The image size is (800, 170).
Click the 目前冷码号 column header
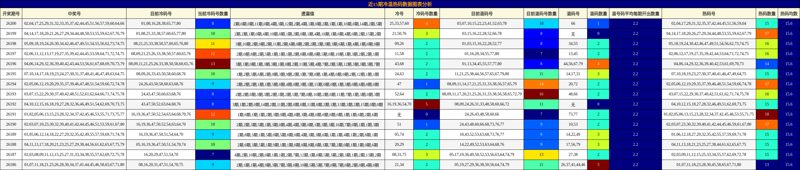[x=161, y=14]
